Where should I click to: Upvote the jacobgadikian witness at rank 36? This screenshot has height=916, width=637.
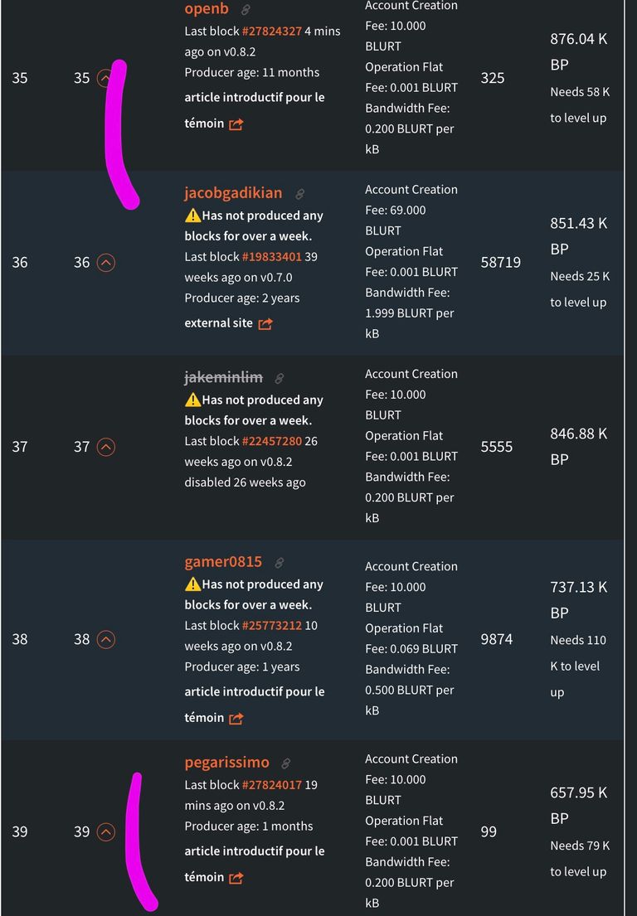click(x=106, y=263)
